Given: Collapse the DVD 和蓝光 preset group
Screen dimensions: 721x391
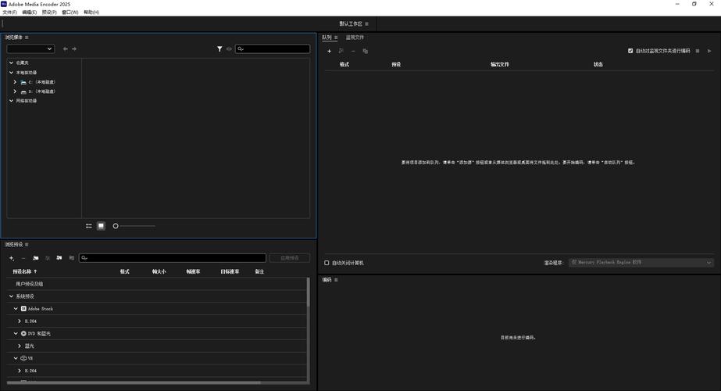Looking at the screenshot, I should [16, 333].
